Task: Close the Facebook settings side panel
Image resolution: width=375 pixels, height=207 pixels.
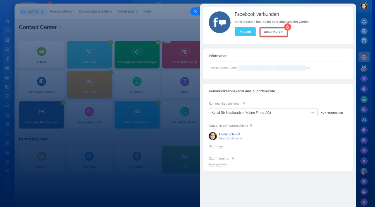Action: 195,11
